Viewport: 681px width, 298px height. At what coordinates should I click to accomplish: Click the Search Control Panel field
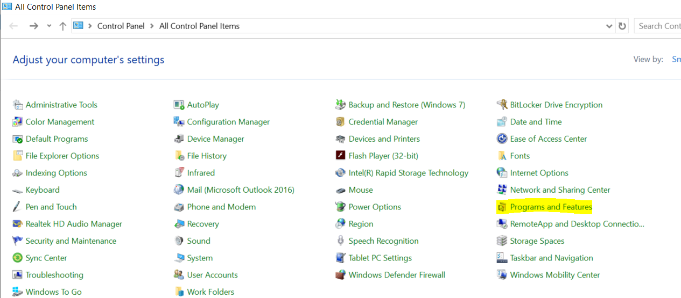(x=659, y=26)
